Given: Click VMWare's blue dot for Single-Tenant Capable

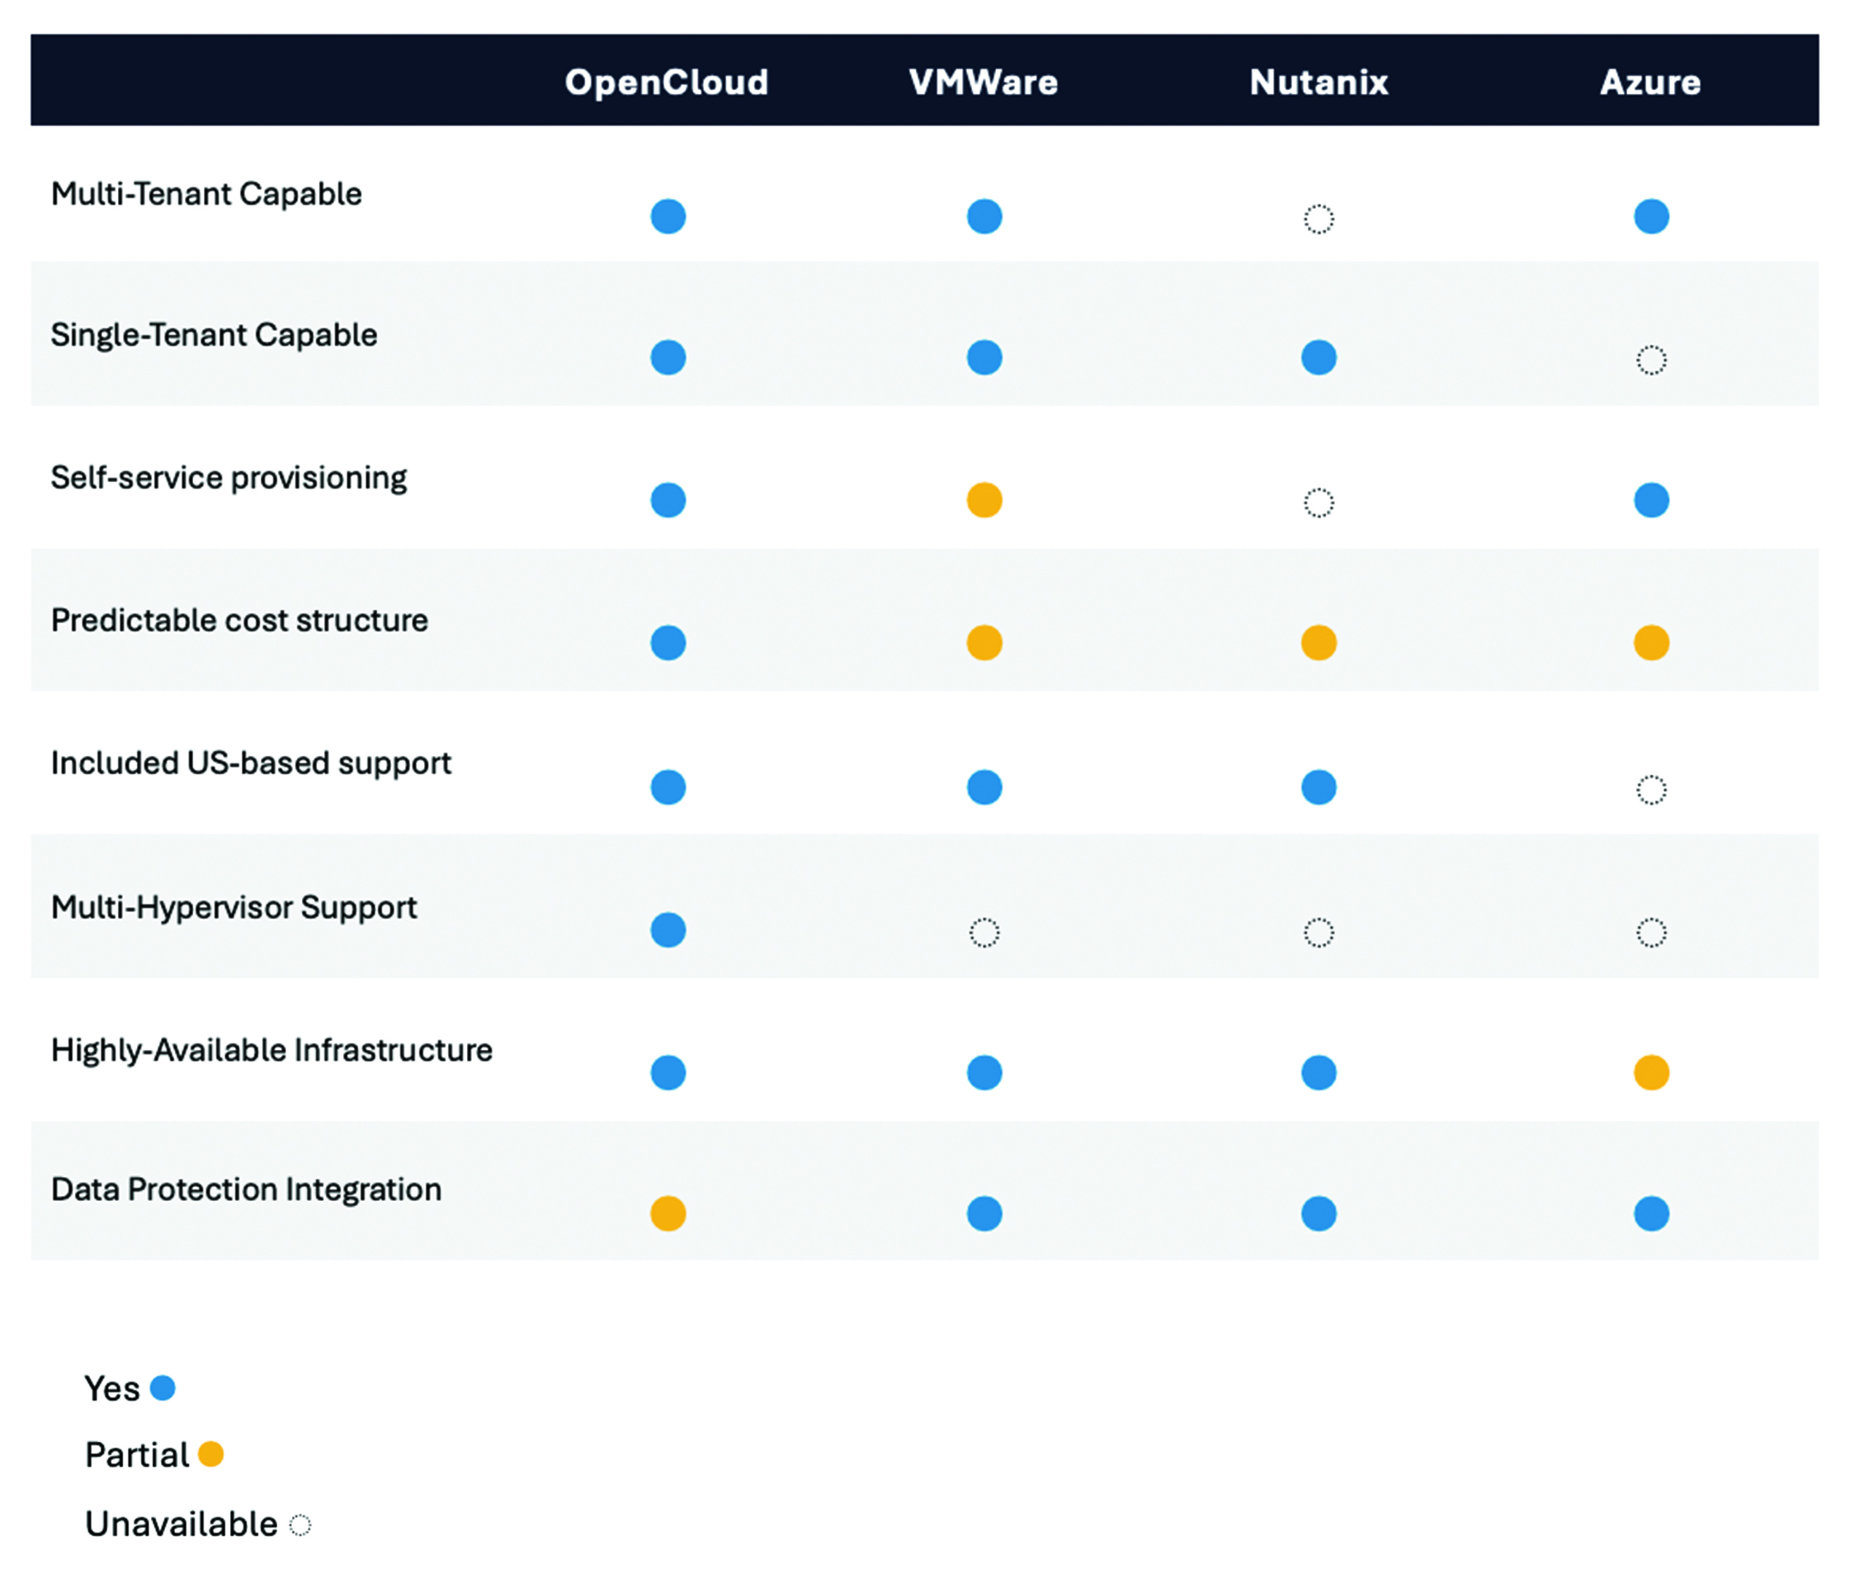Looking at the screenshot, I should click(984, 357).
